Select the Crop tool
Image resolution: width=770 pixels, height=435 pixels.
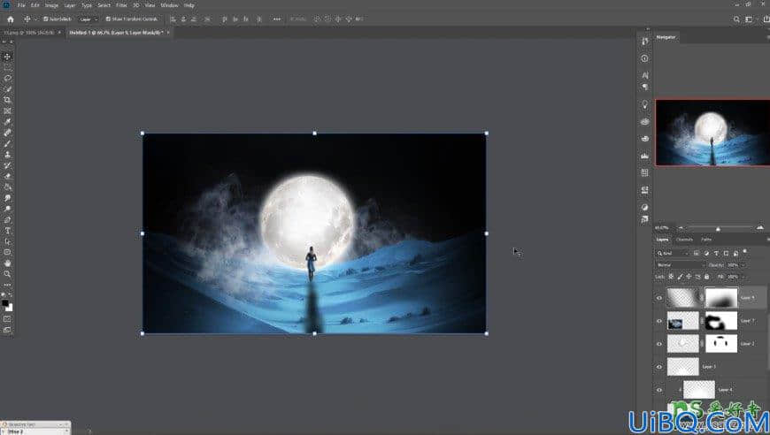pos(7,100)
